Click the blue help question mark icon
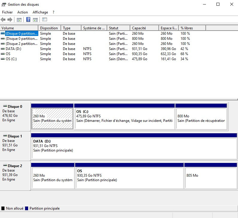The height and width of the screenshot is (218, 238). pyautogui.click(x=28, y=20)
